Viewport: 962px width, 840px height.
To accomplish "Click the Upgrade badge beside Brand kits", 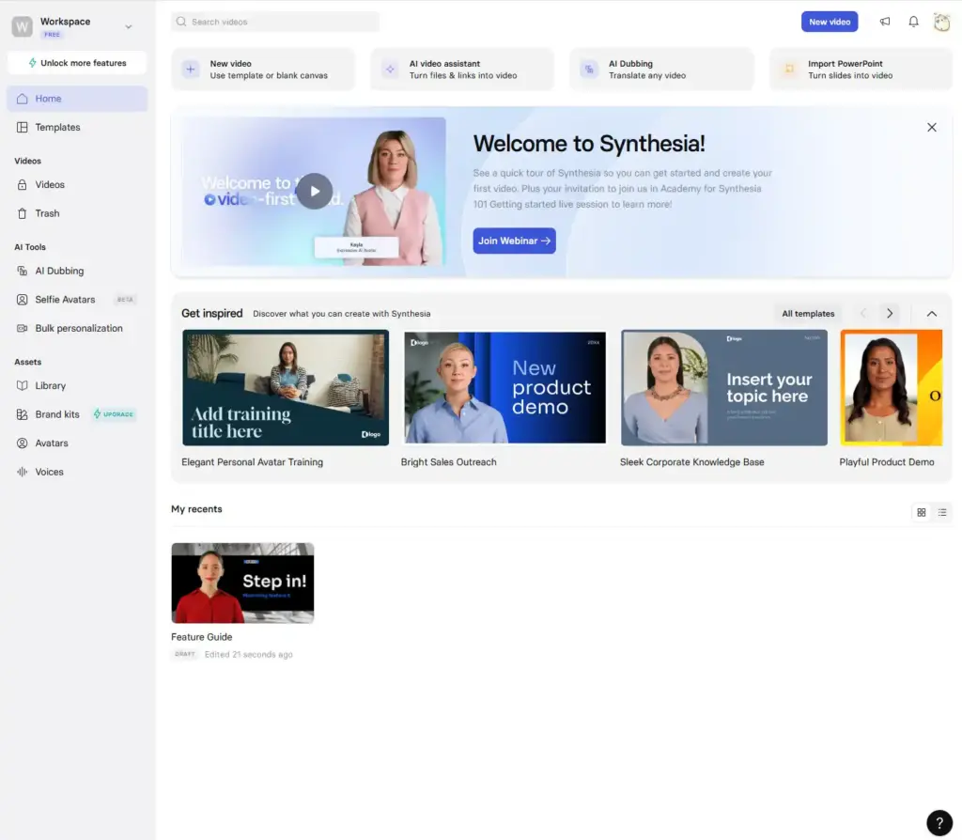I will tap(114, 414).
